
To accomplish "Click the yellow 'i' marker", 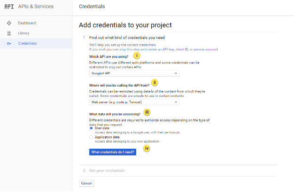I will pos(137,56).
